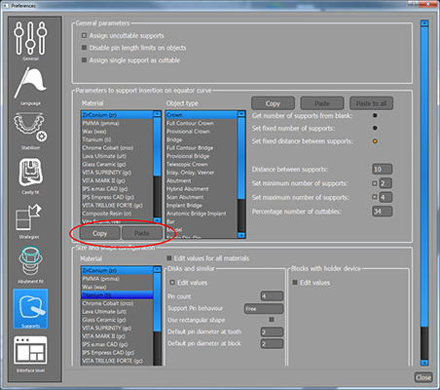Click up arrow of main preferences scrollbar
This screenshot has height=390, width=440.
point(424,23)
